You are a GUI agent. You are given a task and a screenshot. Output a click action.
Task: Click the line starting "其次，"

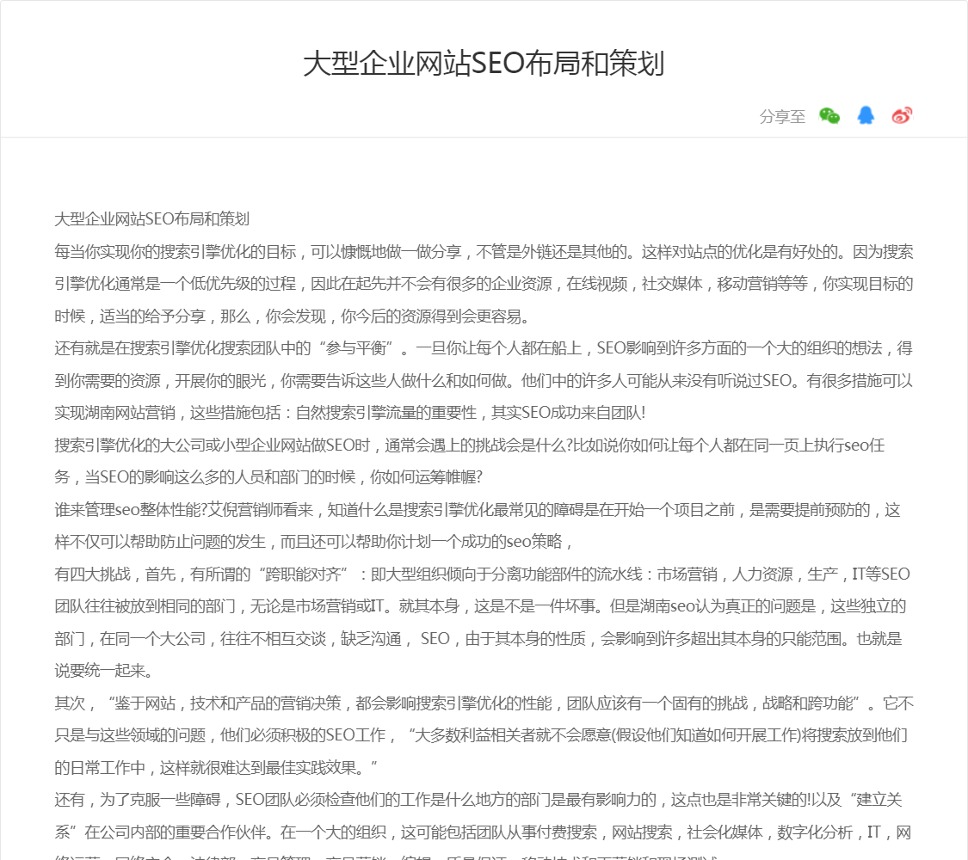(x=484, y=704)
